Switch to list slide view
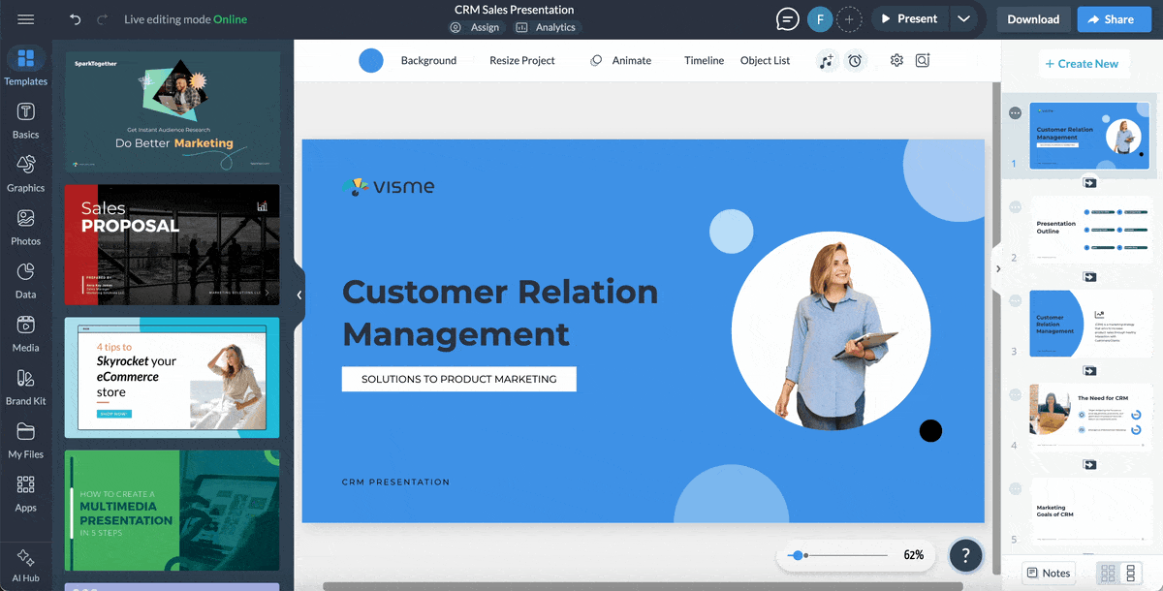 pyautogui.click(x=1130, y=574)
